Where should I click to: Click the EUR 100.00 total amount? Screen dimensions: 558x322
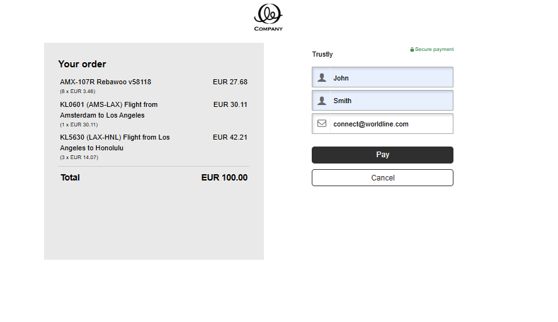(x=224, y=177)
